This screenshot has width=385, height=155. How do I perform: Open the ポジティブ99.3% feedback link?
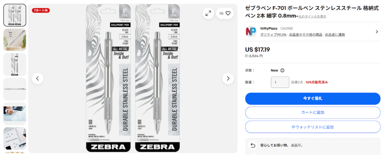click(x=273, y=35)
